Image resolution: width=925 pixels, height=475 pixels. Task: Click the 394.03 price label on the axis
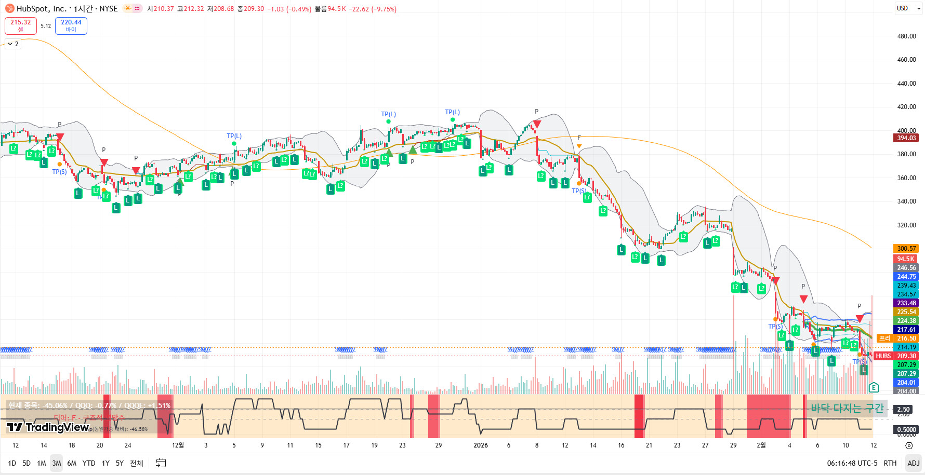[x=906, y=138]
